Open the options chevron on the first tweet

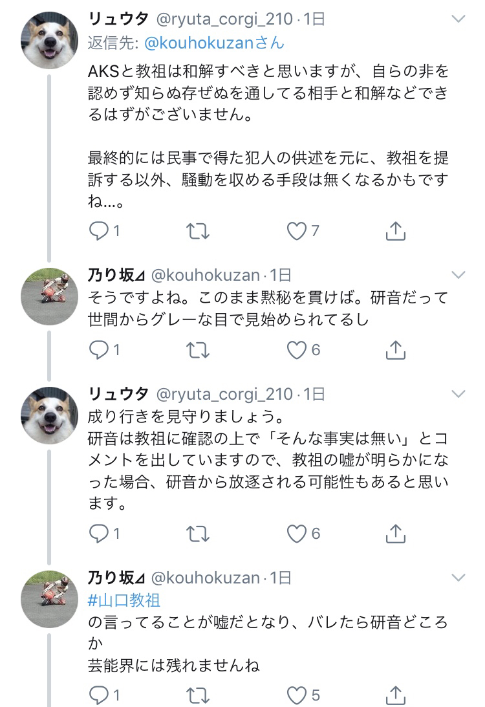[x=458, y=19]
